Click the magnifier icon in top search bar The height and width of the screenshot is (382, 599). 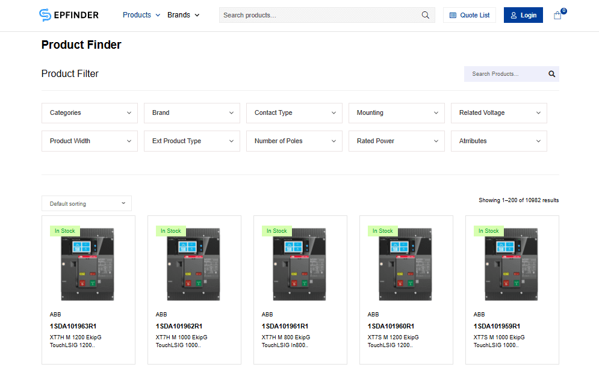point(425,15)
